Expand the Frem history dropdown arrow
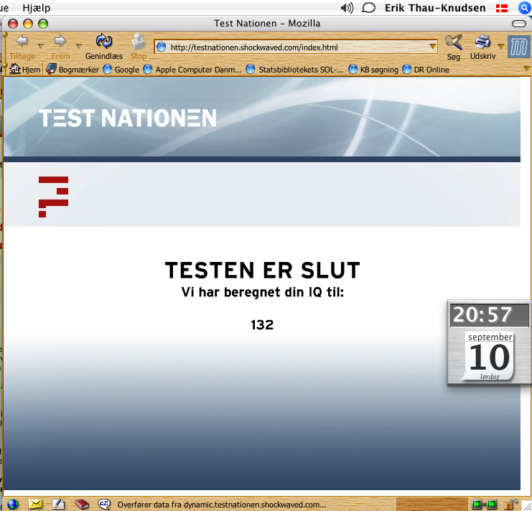 pyautogui.click(x=79, y=45)
